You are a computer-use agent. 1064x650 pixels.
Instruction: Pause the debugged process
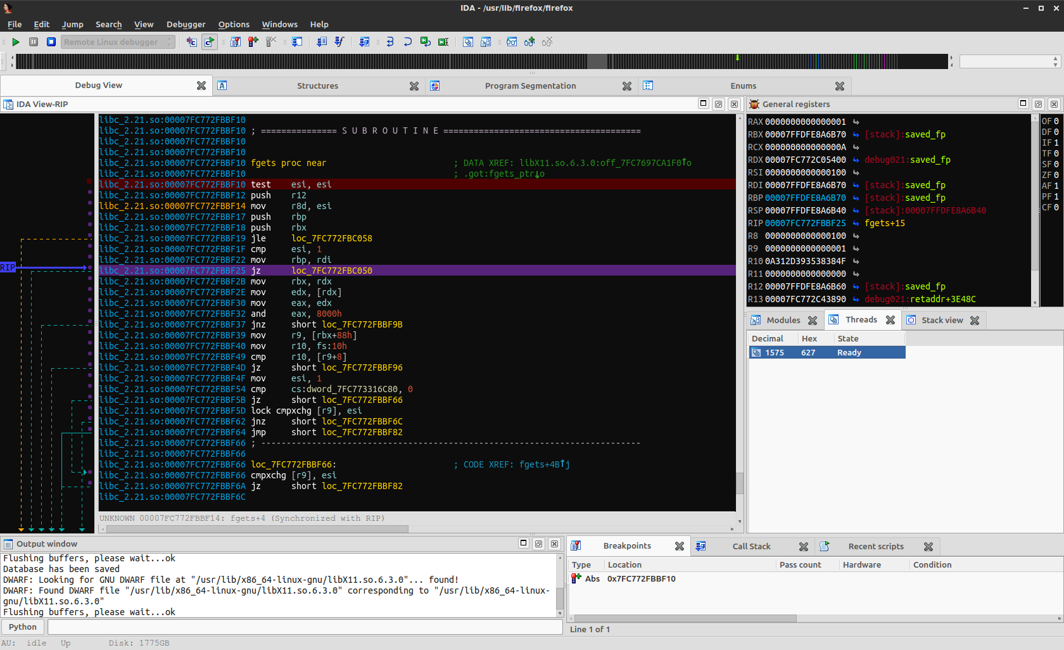[34, 42]
